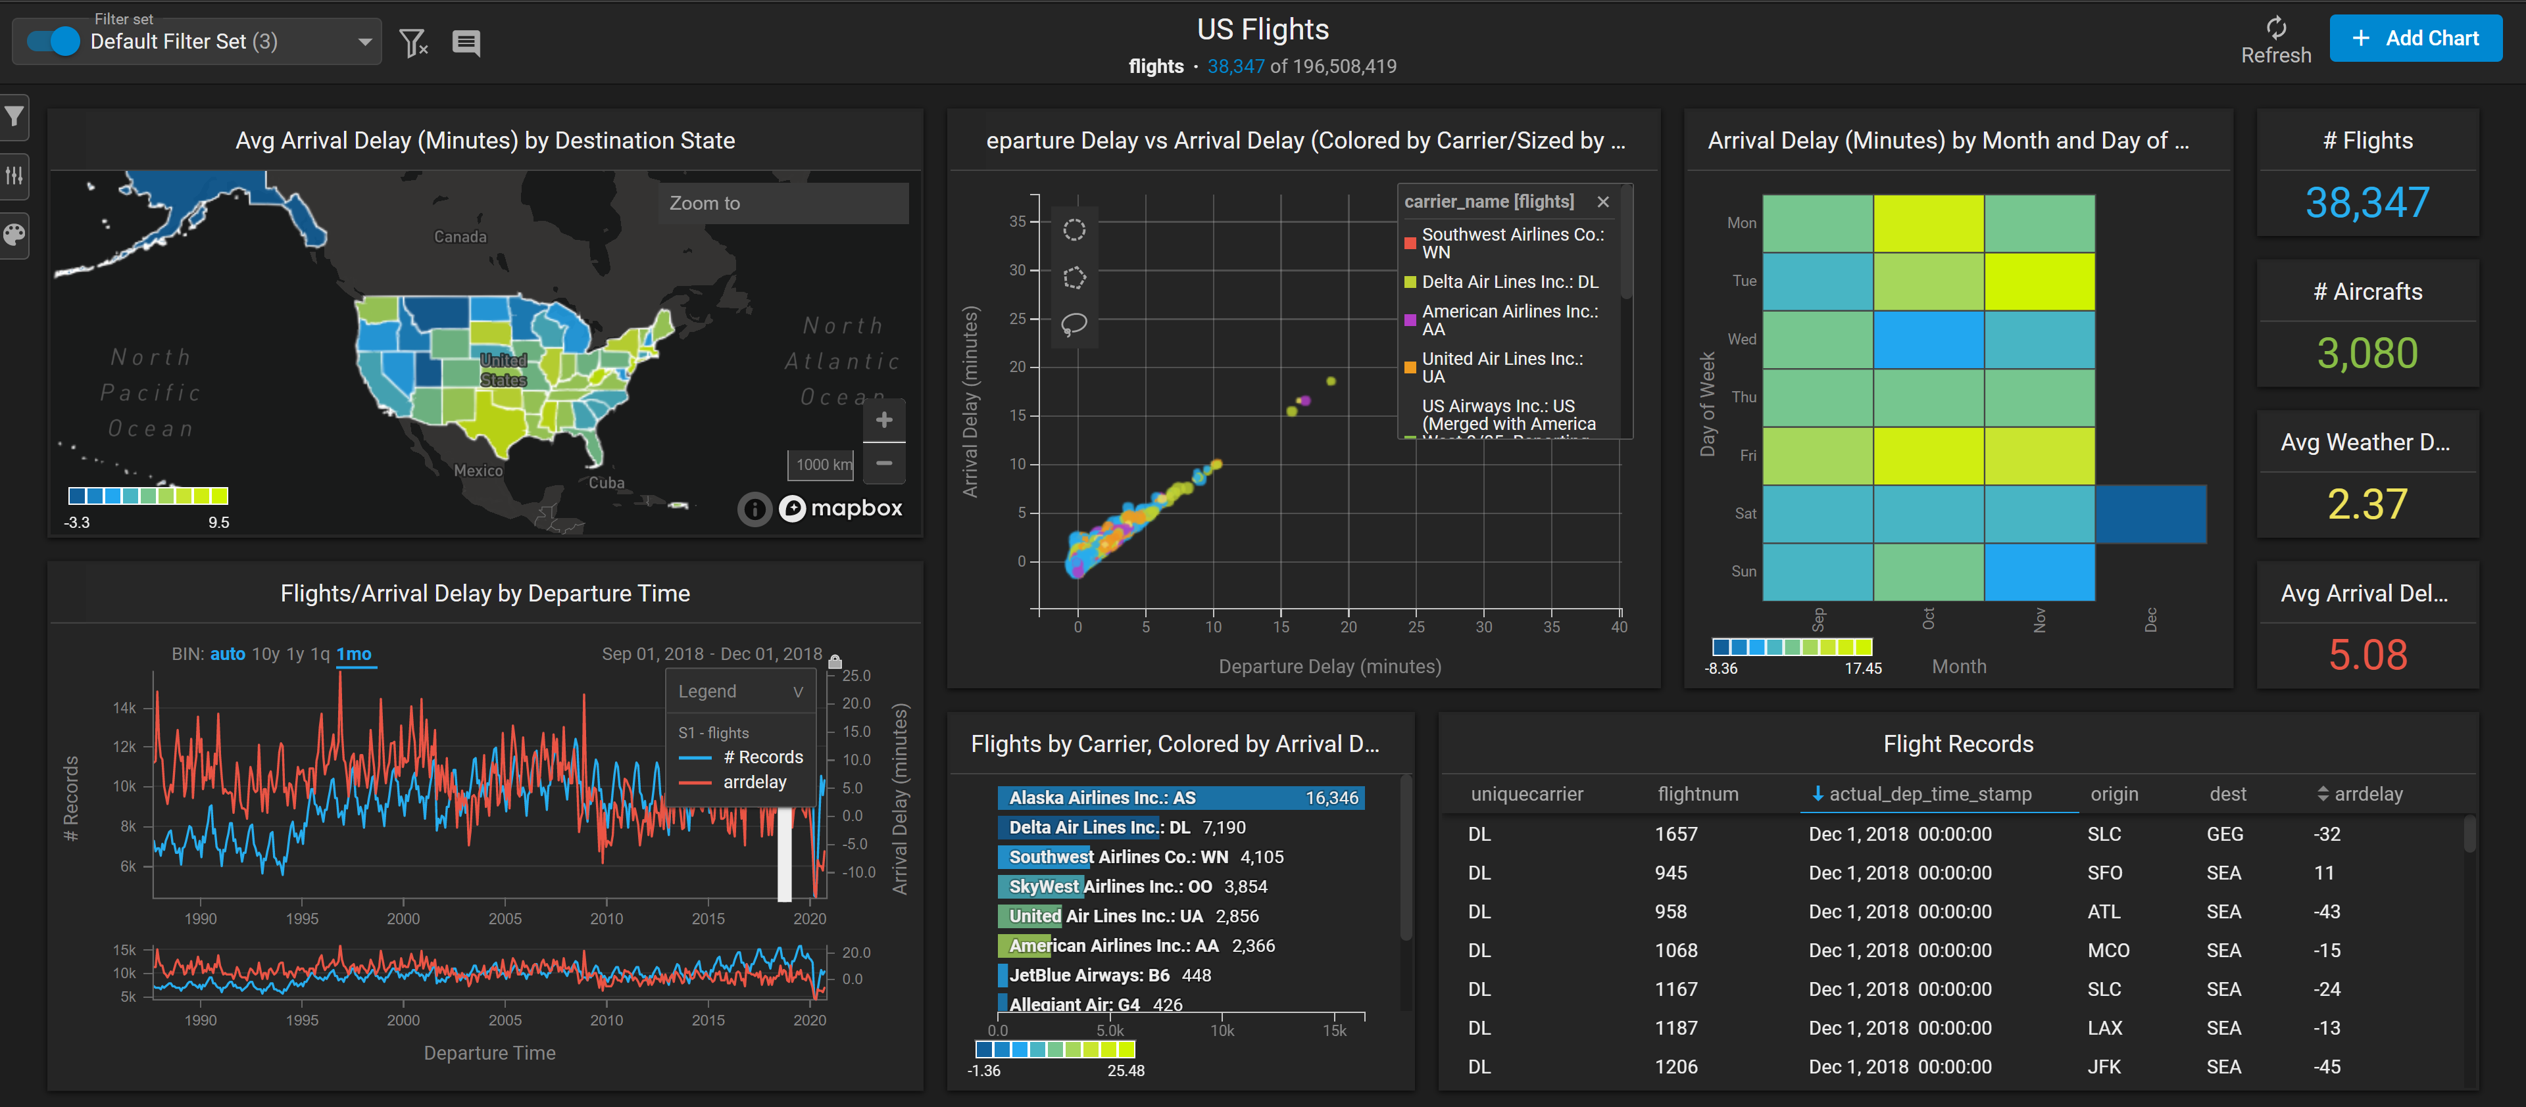Click the # Flights value 38,347
This screenshot has width=2526, height=1107.
[2367, 202]
